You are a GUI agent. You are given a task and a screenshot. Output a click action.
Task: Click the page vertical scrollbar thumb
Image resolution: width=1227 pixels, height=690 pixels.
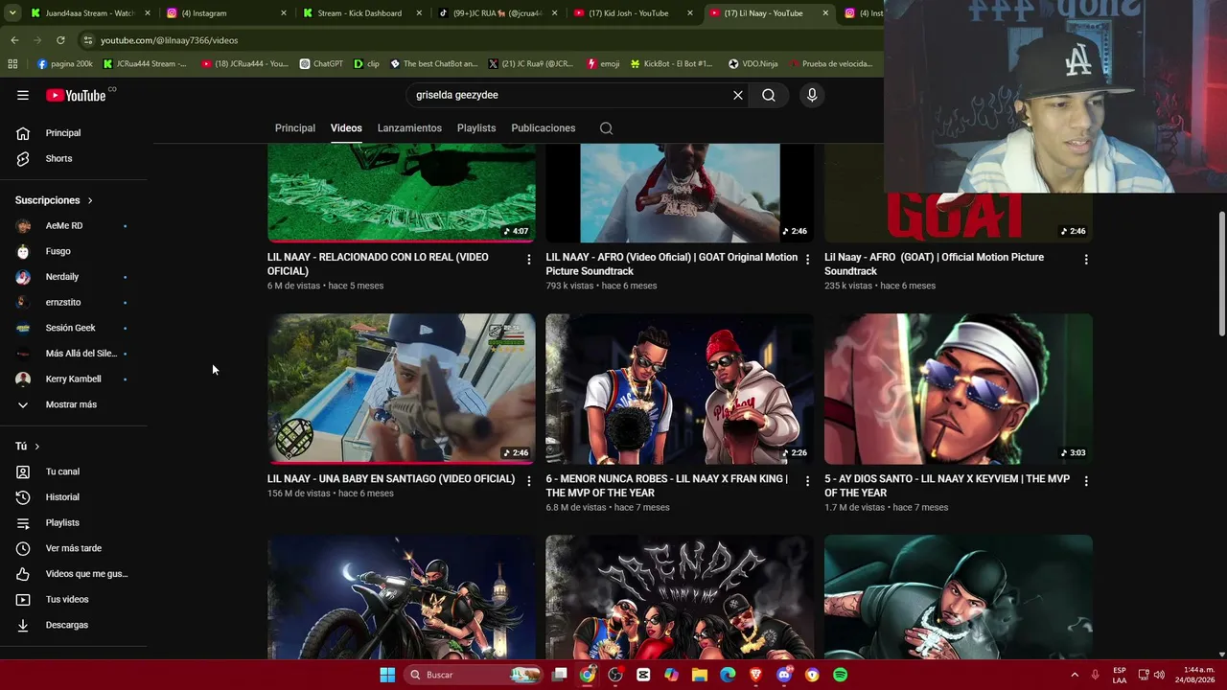1221,273
